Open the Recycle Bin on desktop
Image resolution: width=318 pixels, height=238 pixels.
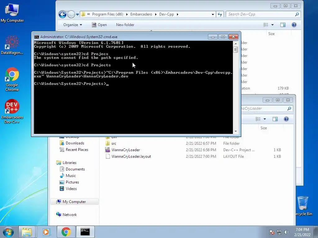(x=303, y=206)
